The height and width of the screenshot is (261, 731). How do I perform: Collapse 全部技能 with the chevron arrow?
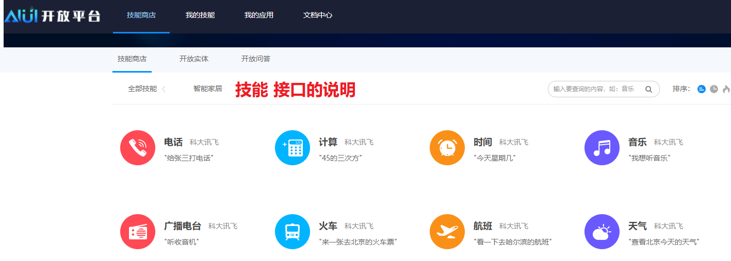(164, 89)
